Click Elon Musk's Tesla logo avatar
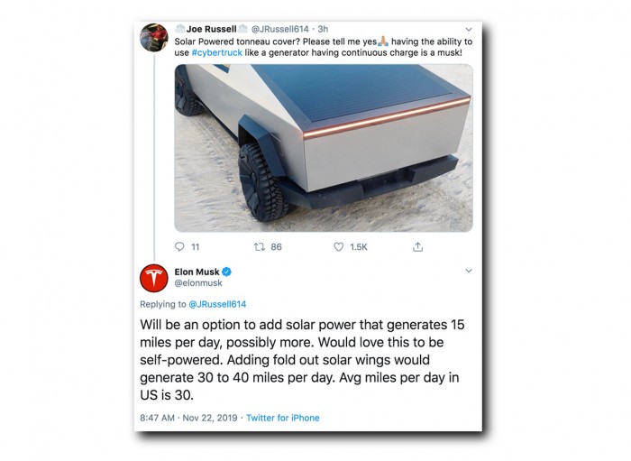631x461 pixels. [154, 278]
